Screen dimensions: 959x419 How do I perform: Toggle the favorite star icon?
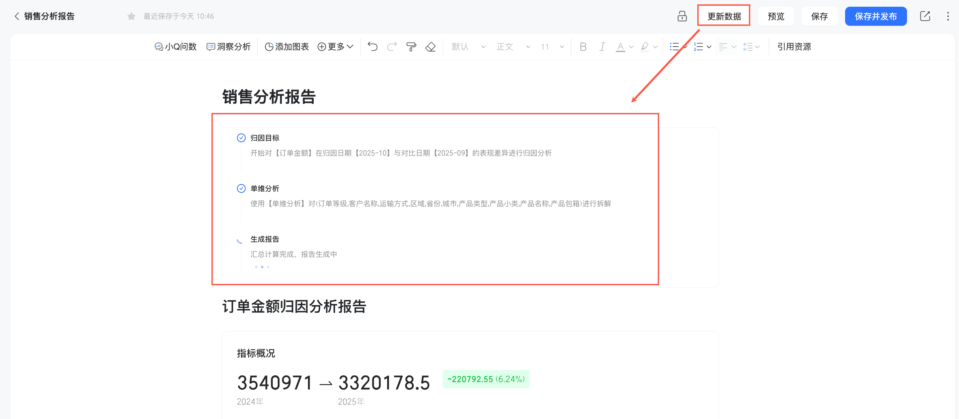pyautogui.click(x=131, y=16)
